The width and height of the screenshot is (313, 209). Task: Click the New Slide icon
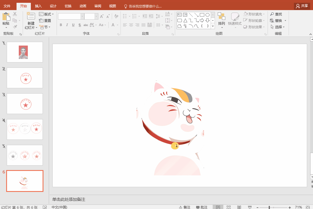[x=31, y=16]
